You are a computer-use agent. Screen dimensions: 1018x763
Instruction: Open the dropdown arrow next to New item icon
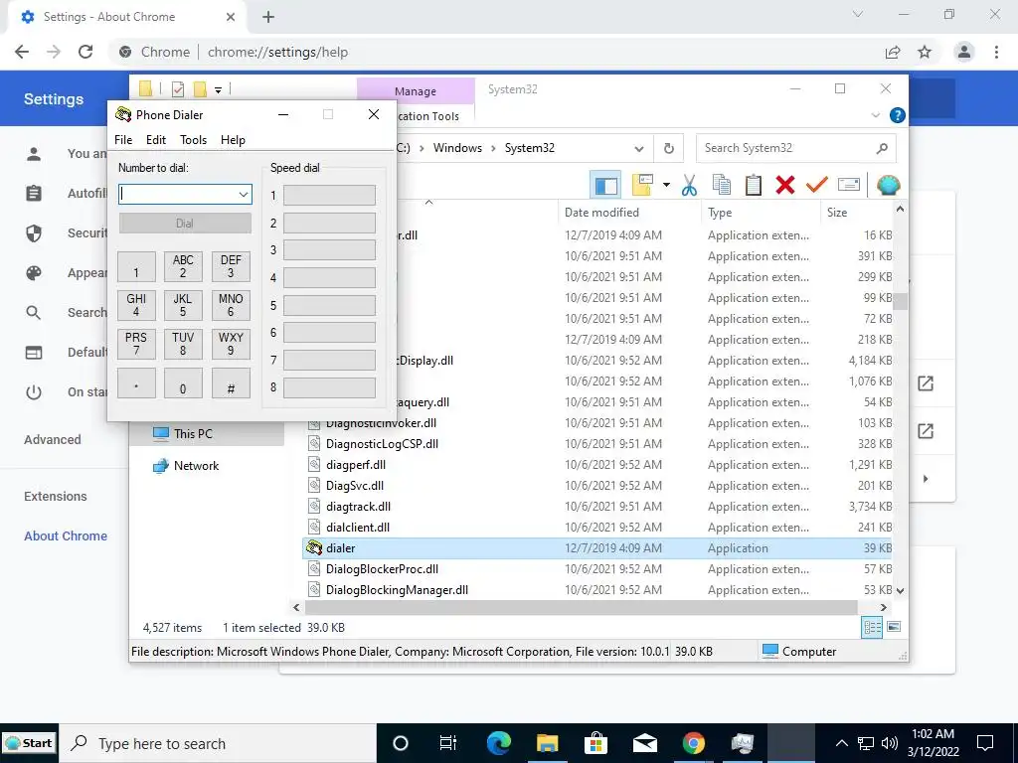[x=666, y=186]
